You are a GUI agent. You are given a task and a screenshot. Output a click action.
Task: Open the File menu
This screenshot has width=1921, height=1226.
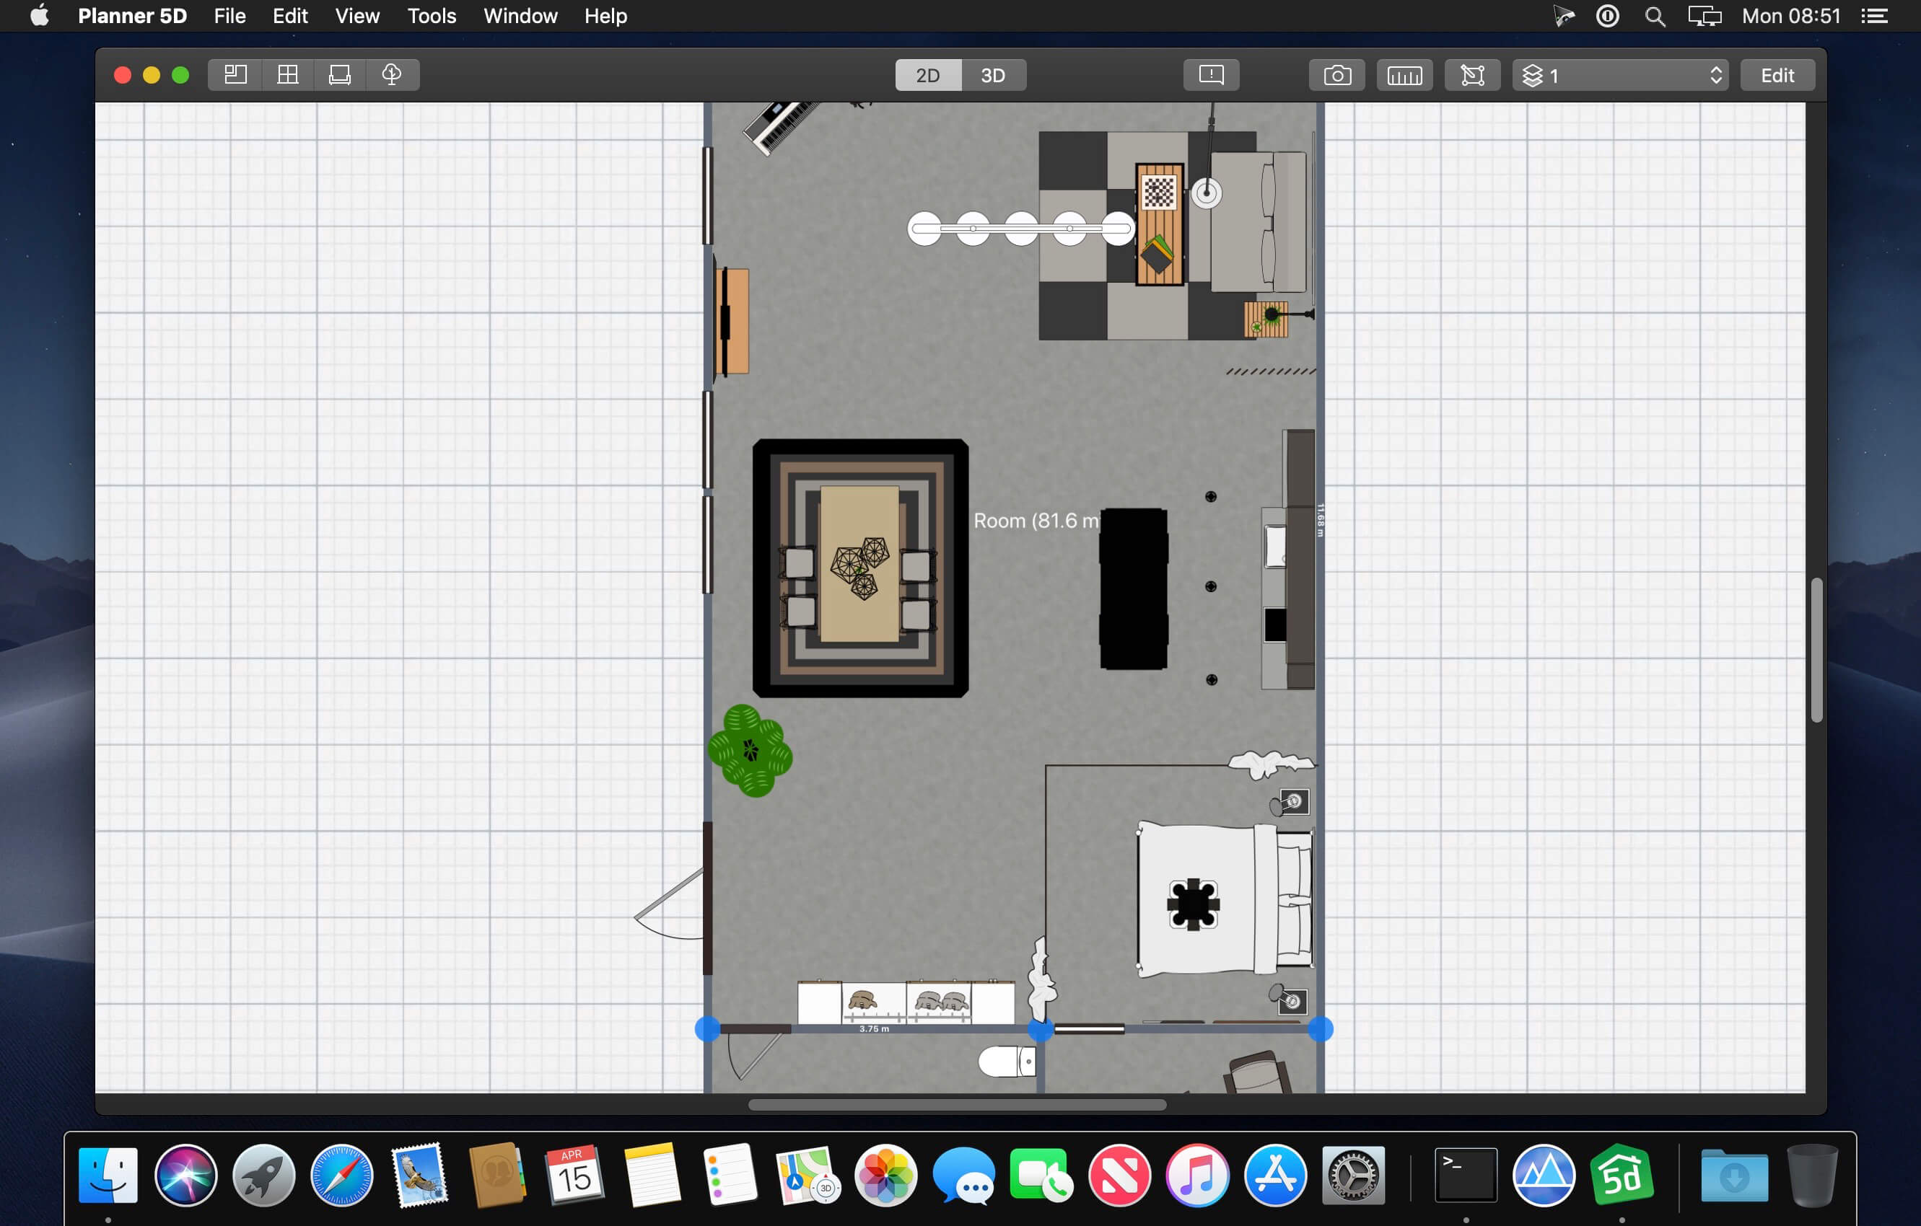[x=229, y=16]
